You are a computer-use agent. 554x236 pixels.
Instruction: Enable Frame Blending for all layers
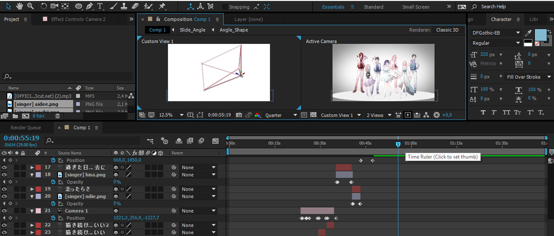[x=190, y=141]
